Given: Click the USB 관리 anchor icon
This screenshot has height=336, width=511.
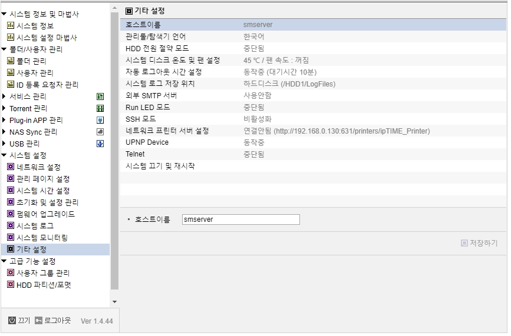Looking at the screenshot, I should click(x=100, y=144).
